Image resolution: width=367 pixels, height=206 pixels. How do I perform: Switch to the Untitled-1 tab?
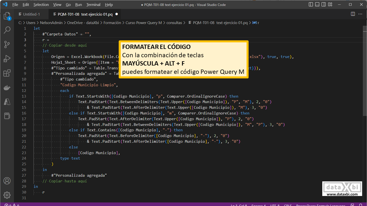point(31,14)
